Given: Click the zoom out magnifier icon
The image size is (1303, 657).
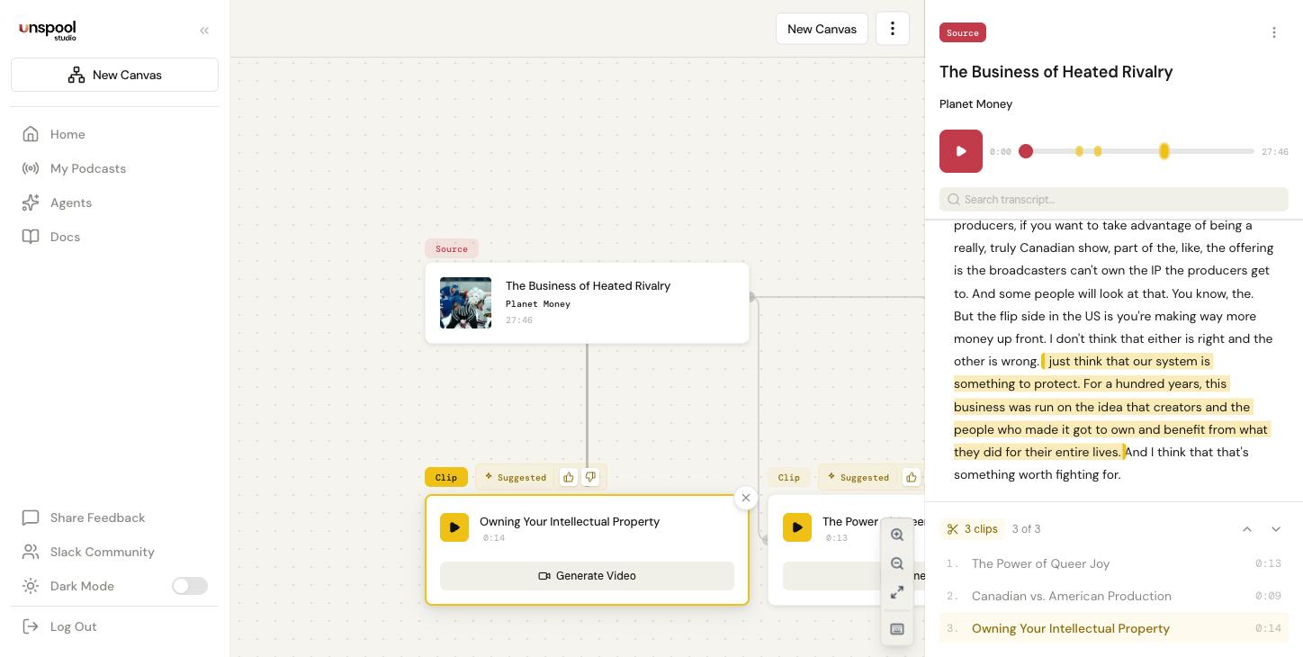Looking at the screenshot, I should [897, 563].
